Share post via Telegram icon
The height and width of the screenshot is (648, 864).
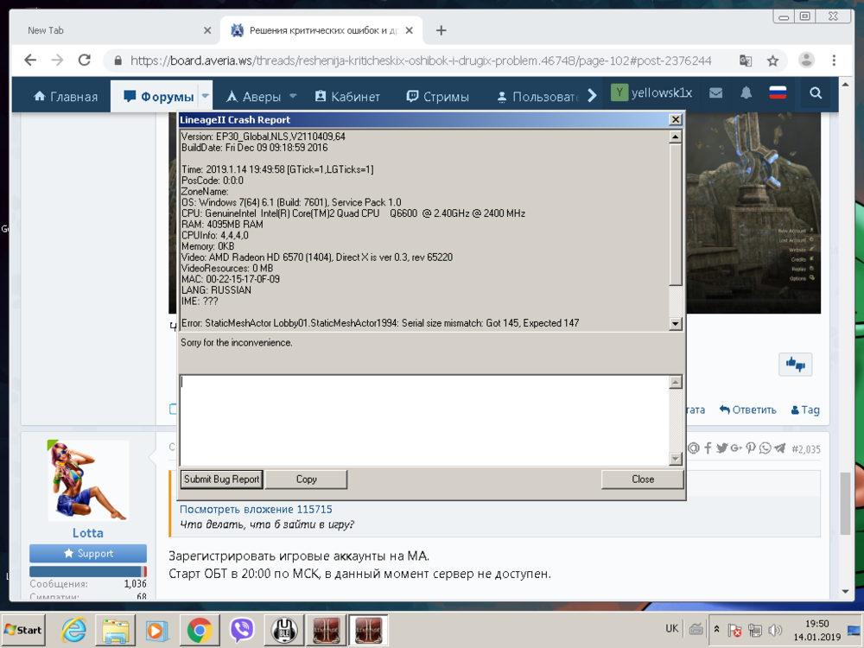(x=780, y=448)
